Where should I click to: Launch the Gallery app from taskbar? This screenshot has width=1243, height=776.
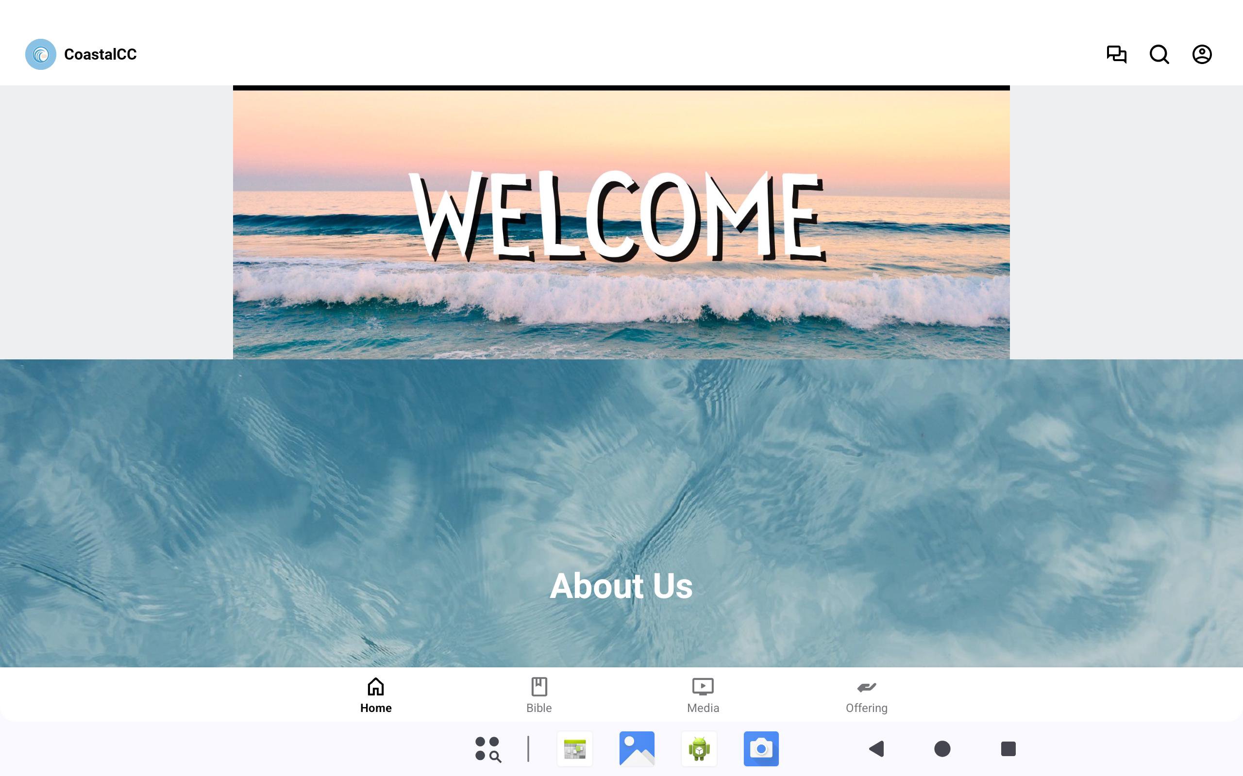pos(637,749)
